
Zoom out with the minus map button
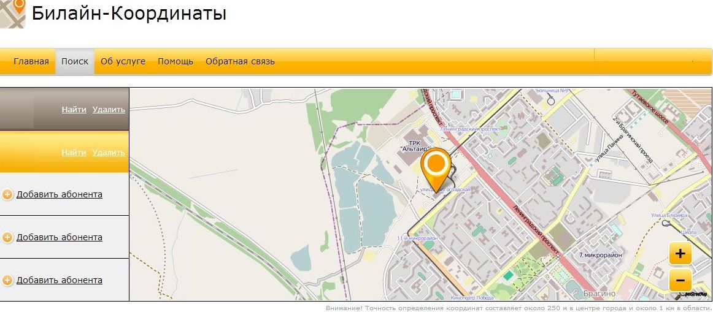coord(680,280)
